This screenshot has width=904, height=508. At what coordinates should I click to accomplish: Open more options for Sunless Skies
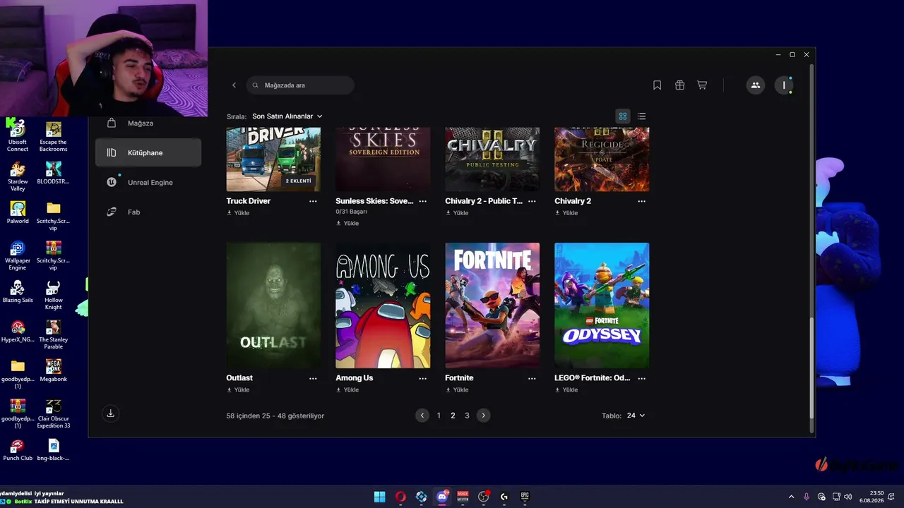(422, 201)
